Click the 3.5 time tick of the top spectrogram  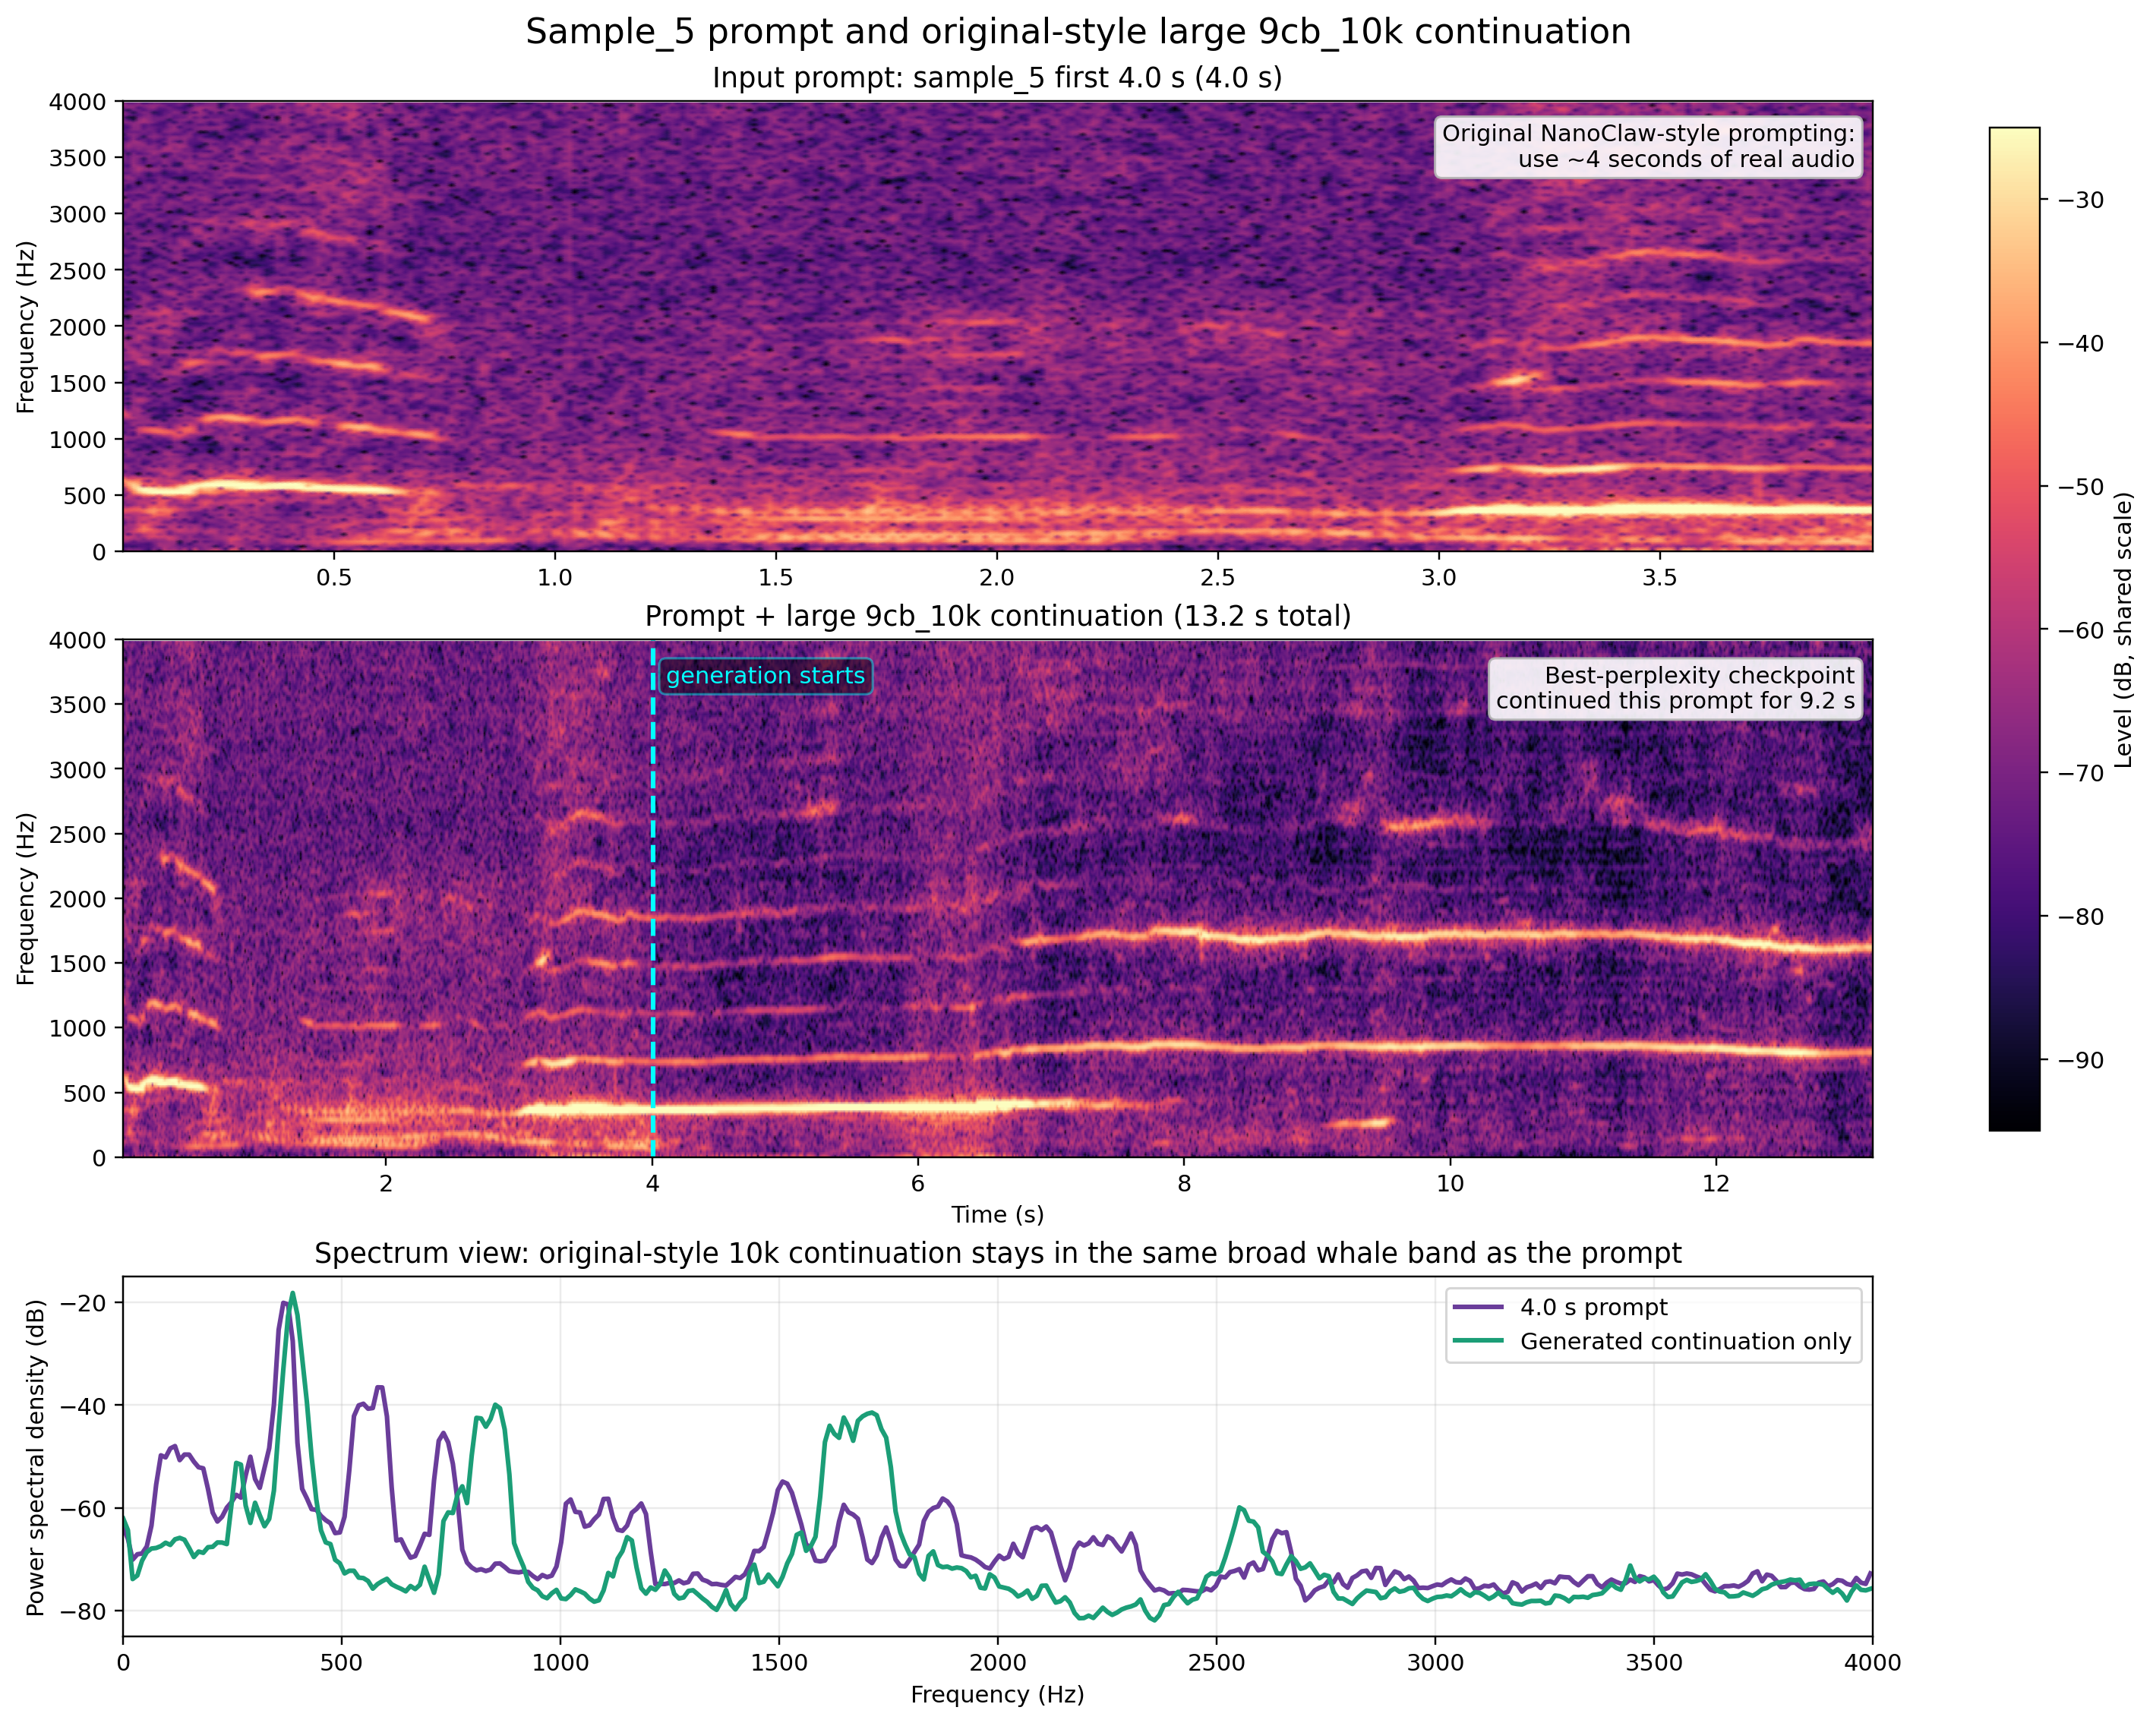[x=1659, y=577]
